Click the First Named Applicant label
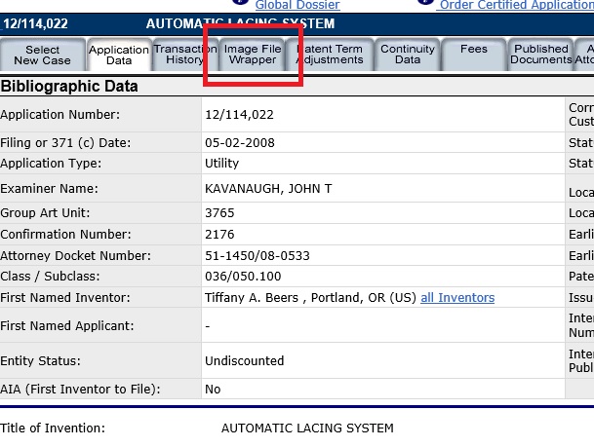Screen dimensions: 594x447 [x=67, y=326]
